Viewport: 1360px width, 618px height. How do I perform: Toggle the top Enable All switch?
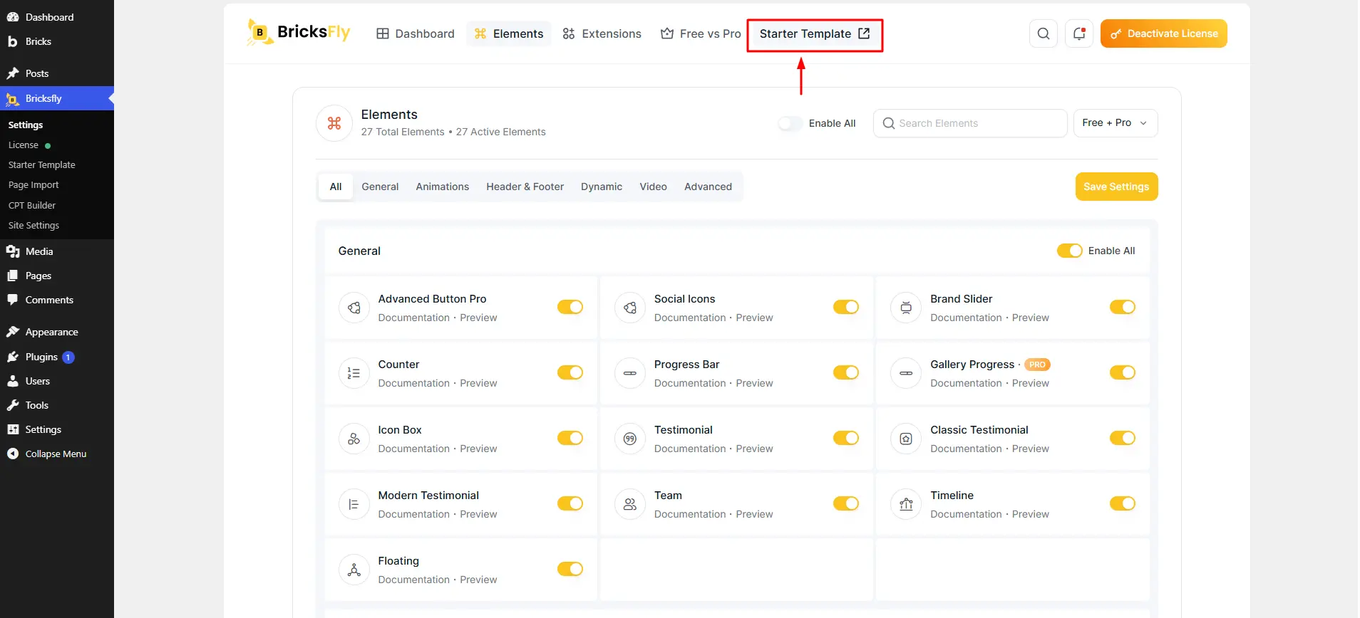(x=790, y=123)
